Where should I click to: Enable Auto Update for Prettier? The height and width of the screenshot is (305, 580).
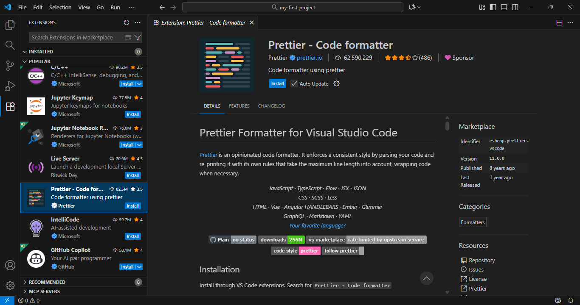point(294,83)
